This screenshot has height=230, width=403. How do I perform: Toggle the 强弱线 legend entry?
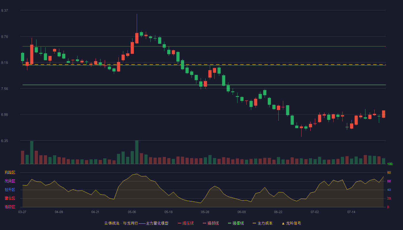211,223
